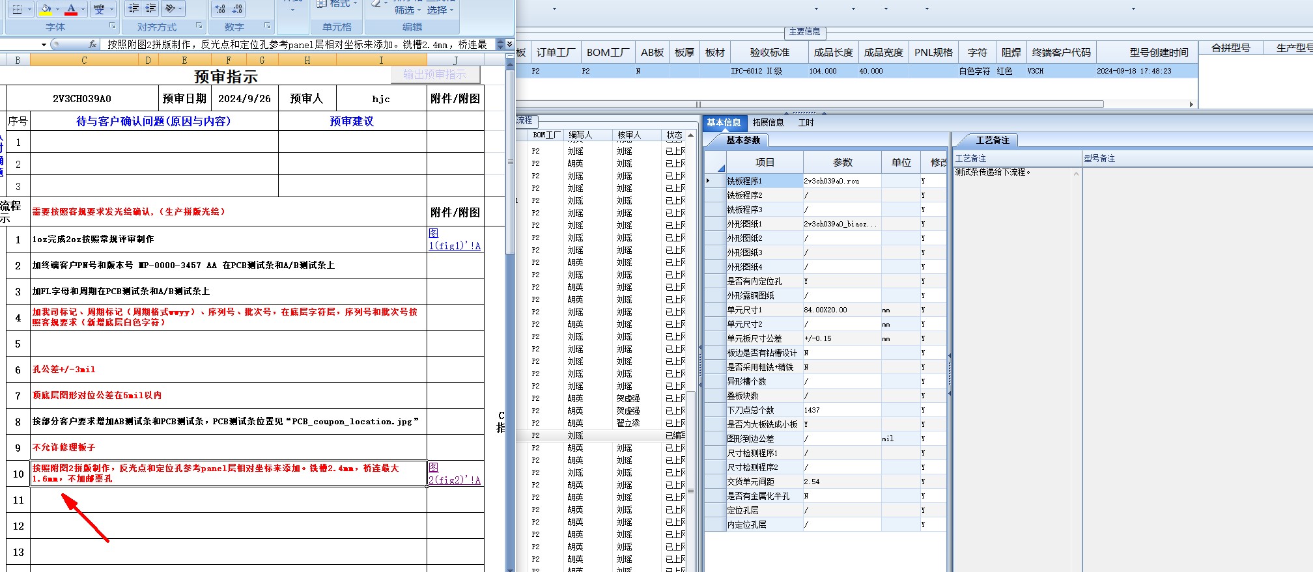
Task: Increase the indent of cell text
Action: click(150, 8)
